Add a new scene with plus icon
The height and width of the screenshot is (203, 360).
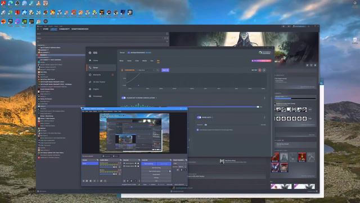pos(84,181)
